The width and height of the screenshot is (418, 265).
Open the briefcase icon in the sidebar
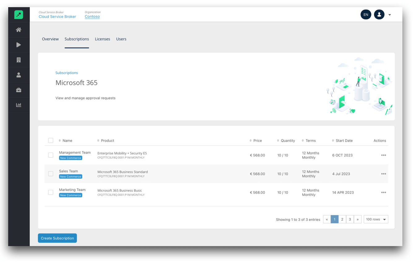point(19,90)
